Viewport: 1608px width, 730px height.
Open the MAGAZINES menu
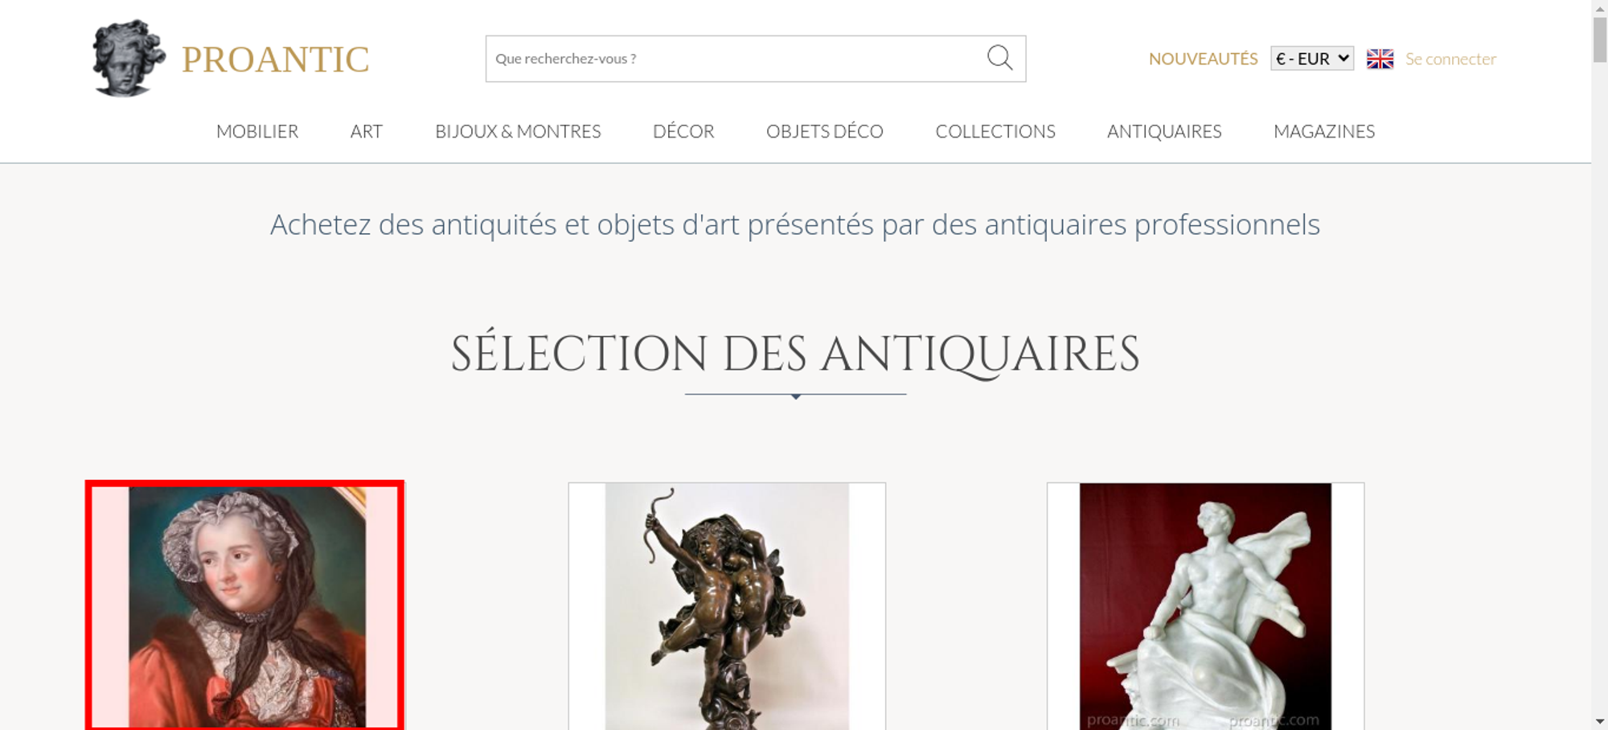pos(1324,131)
